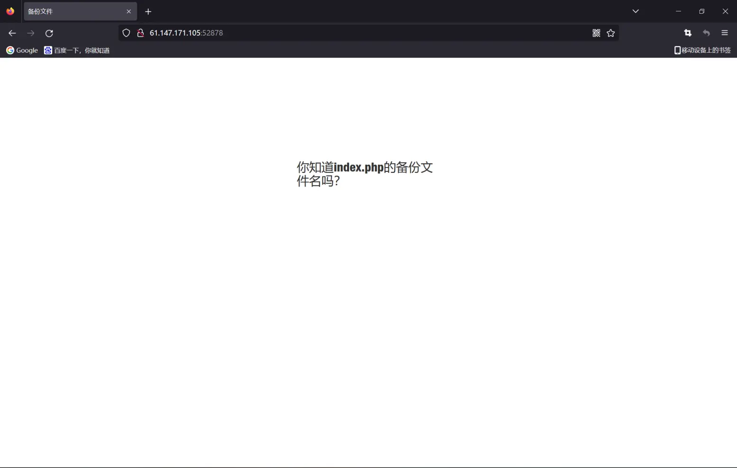Open the hamburger application menu
Viewport: 737px width, 468px height.
[x=725, y=33]
